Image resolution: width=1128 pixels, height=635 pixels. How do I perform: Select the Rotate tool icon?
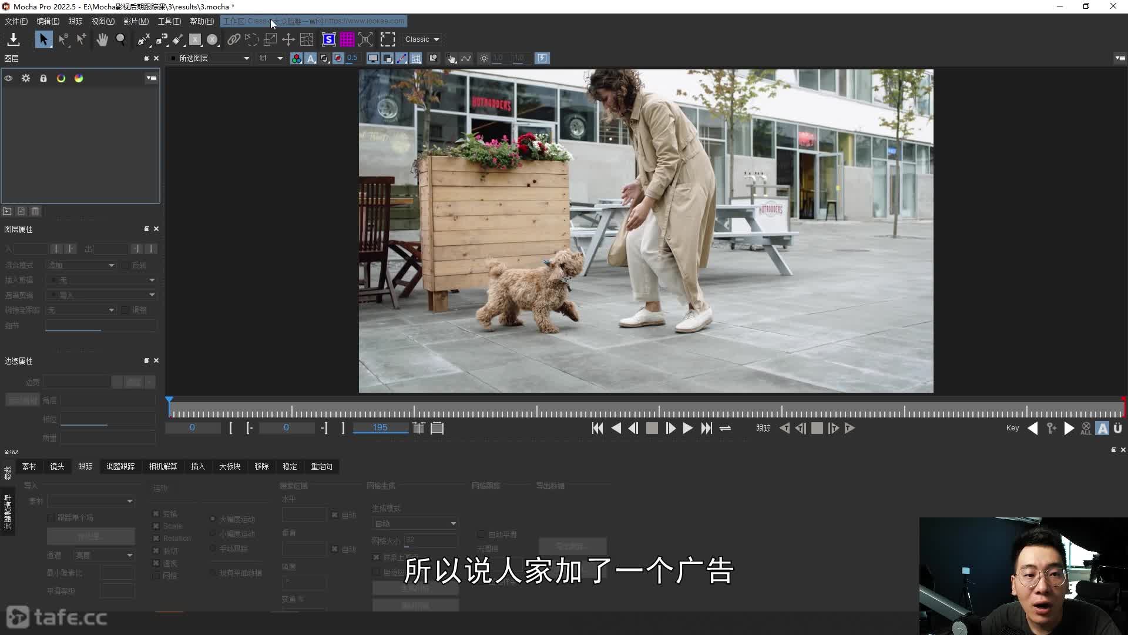pos(251,39)
